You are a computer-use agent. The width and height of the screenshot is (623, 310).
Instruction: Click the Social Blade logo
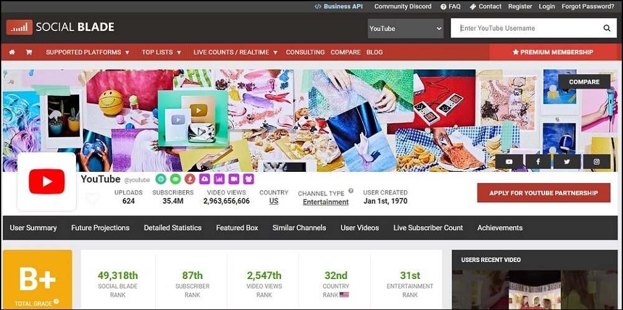[x=60, y=27]
